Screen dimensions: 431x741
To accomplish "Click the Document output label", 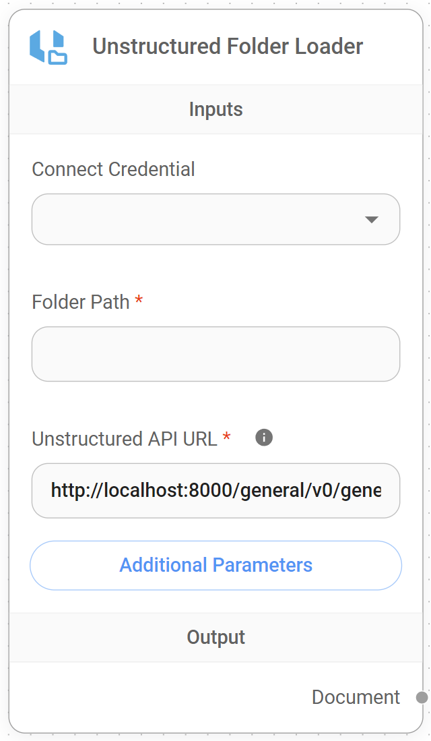I will [x=356, y=698].
